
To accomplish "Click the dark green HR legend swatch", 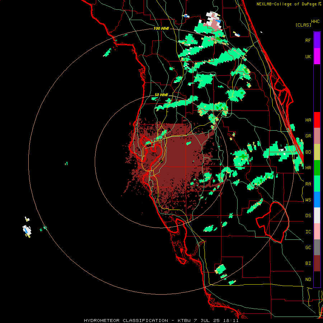I will [317, 168].
